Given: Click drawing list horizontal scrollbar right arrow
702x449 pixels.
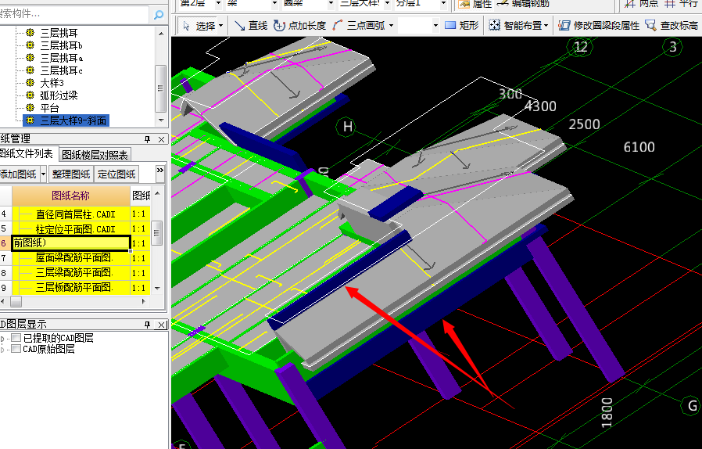Looking at the screenshot, I should tap(143, 302).
